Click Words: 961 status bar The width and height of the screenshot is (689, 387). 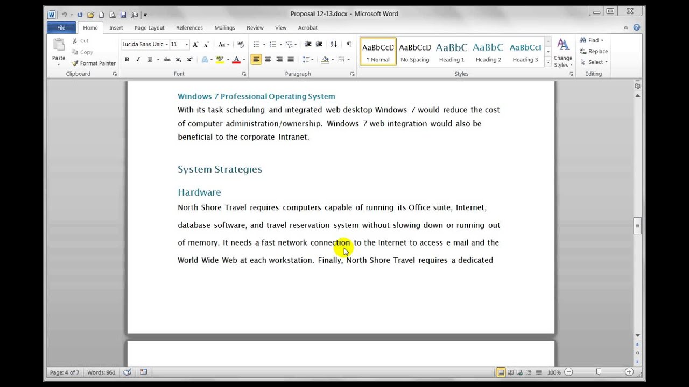(101, 372)
